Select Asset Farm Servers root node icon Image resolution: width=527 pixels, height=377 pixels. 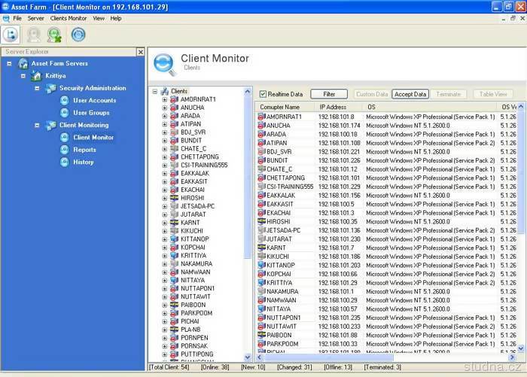[x=23, y=63]
